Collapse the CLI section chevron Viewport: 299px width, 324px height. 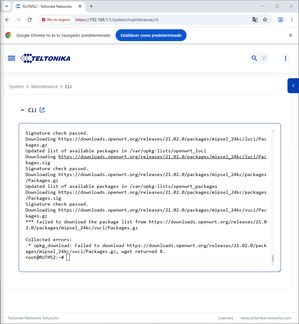coord(22,110)
